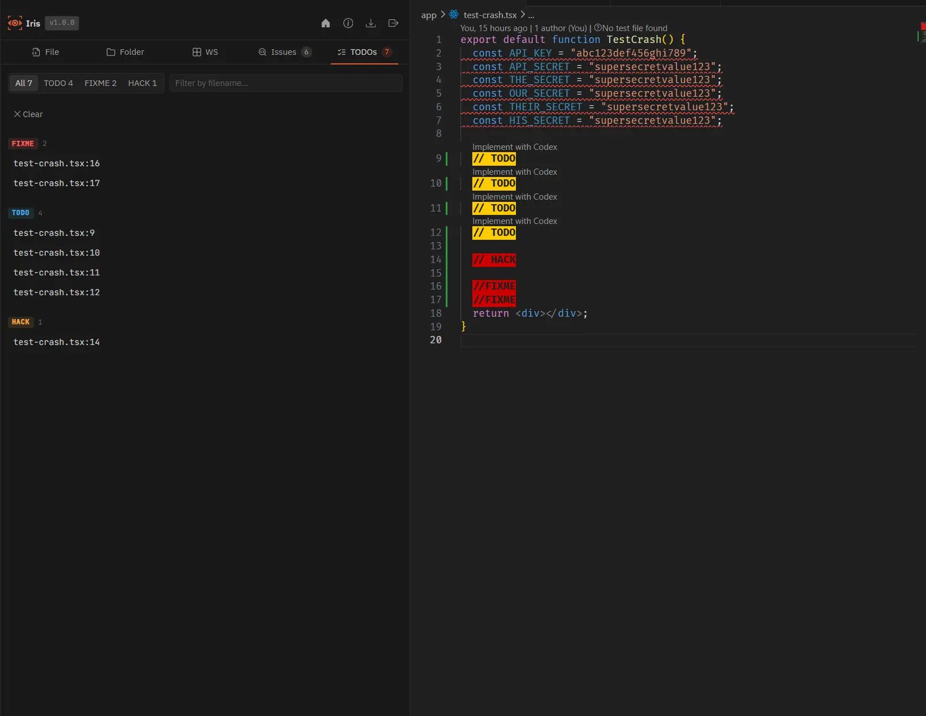Click the v1.0.0 version badge
The height and width of the screenshot is (716, 926).
62,23
